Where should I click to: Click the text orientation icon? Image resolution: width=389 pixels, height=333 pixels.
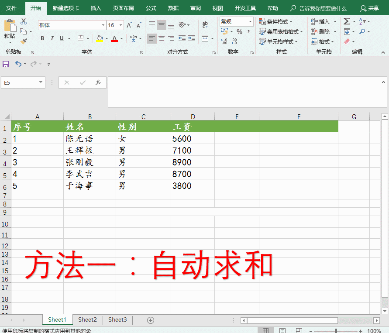[182, 25]
